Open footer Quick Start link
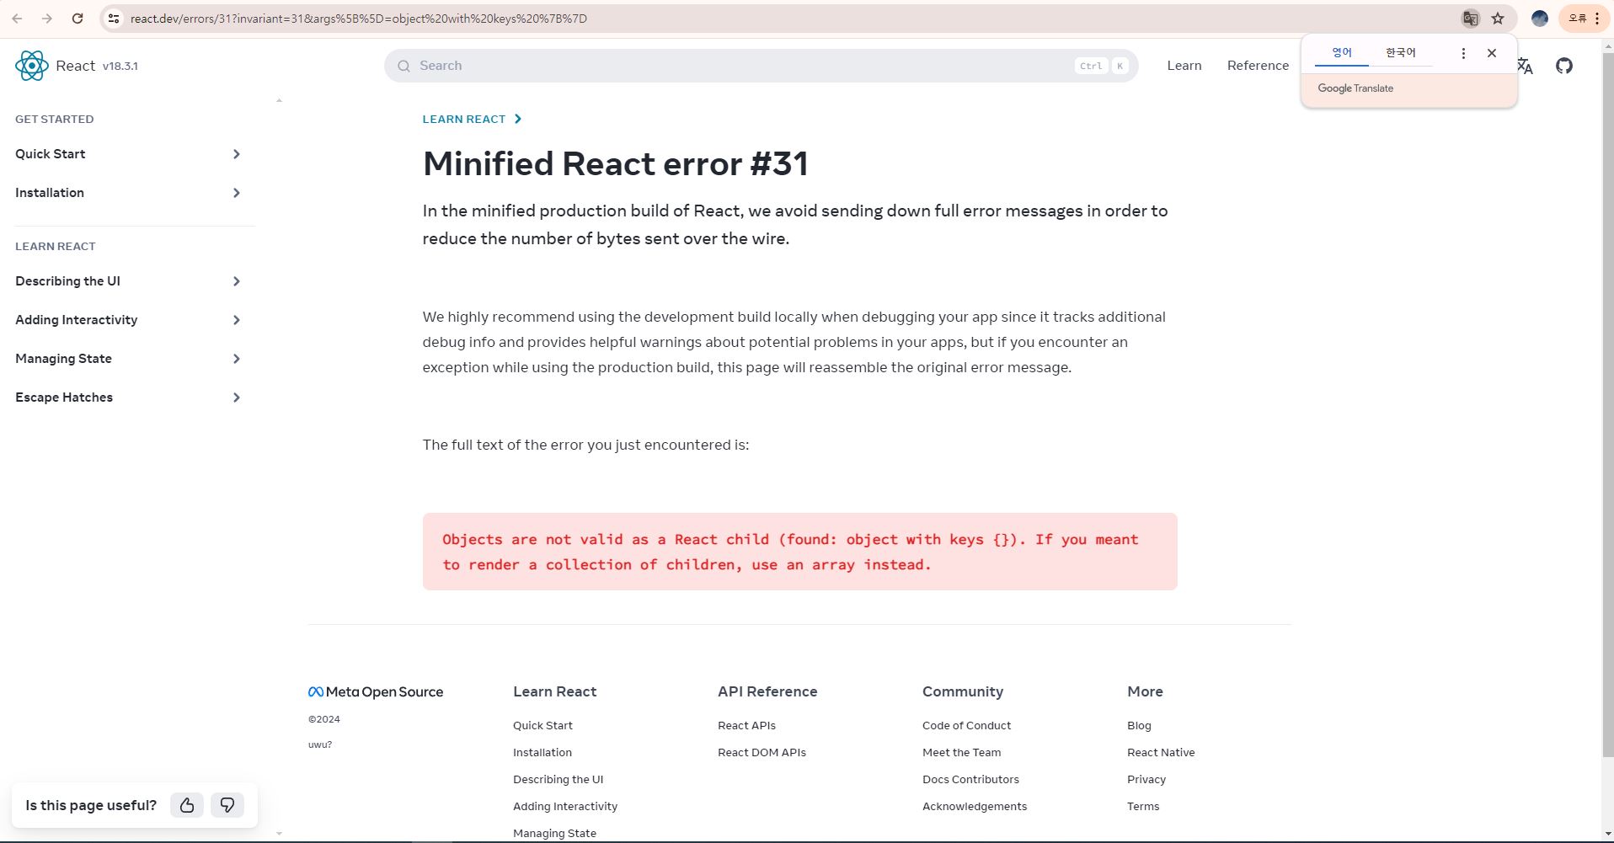 tap(542, 725)
